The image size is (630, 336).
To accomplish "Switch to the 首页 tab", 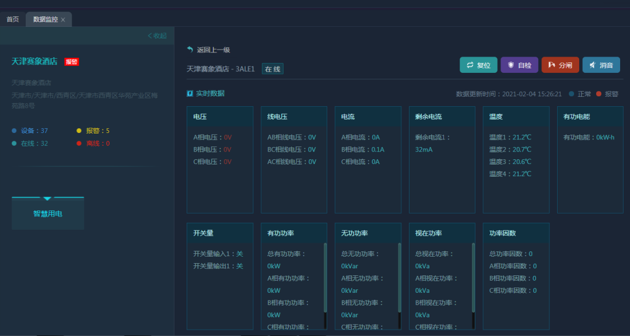I will point(12,19).
